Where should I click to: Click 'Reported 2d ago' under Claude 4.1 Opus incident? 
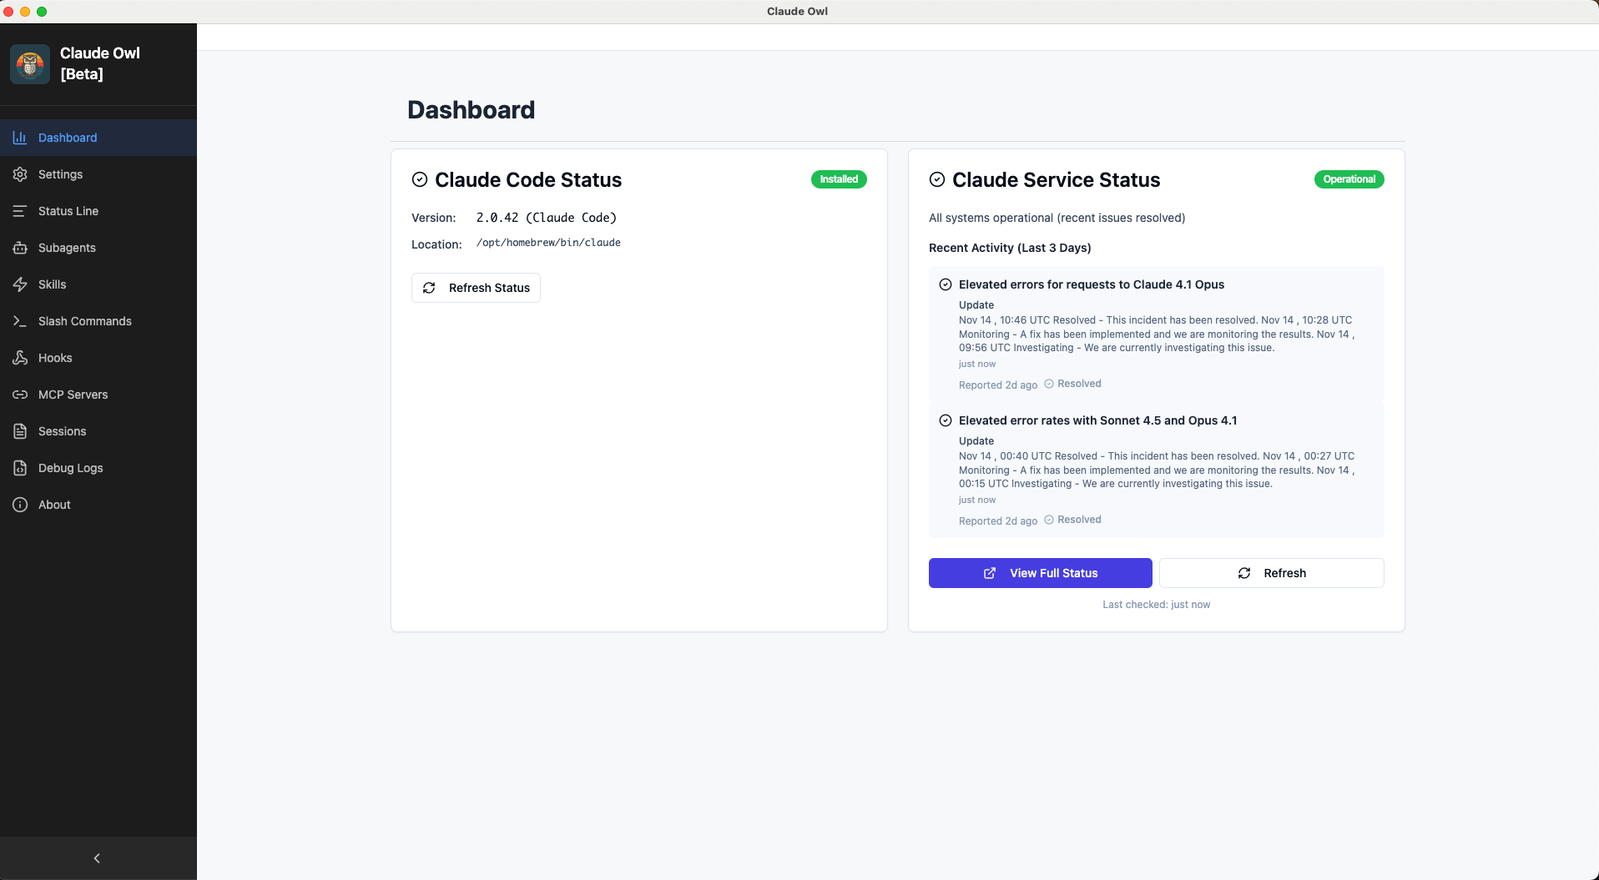998,385
